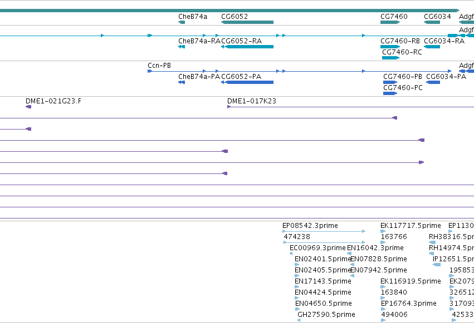Open the CG7460-RB transcript label
This screenshot has height=323, width=474.
click(x=400, y=41)
